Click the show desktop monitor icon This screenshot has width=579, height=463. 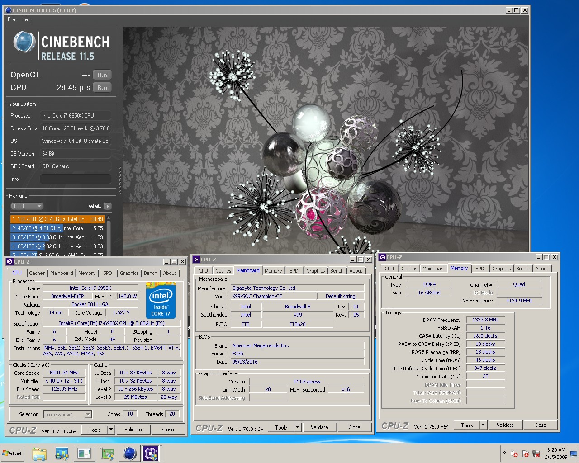573,454
